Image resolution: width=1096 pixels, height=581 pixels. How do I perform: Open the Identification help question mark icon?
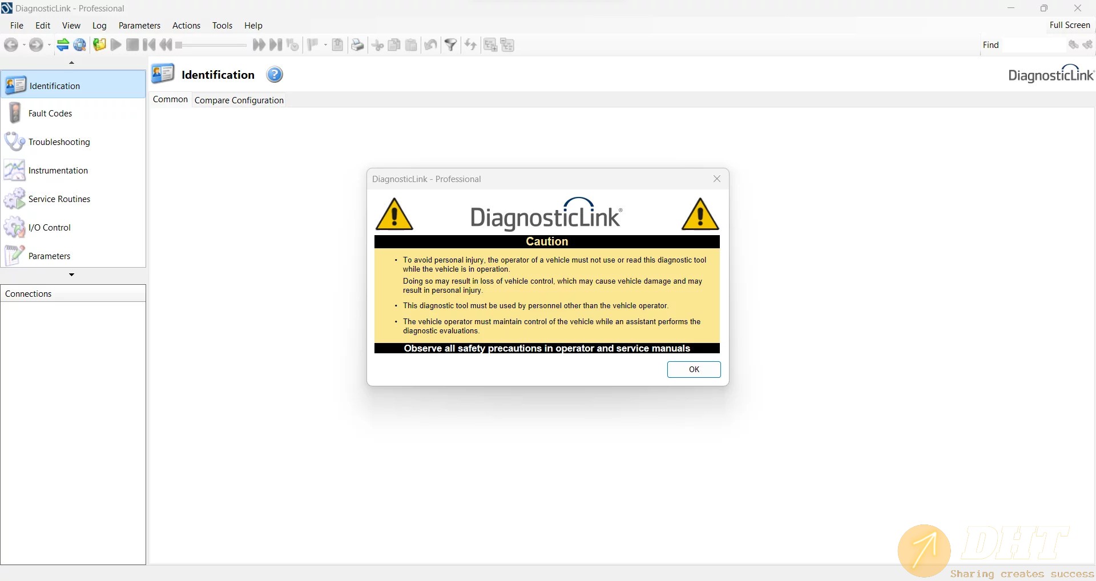(x=275, y=75)
